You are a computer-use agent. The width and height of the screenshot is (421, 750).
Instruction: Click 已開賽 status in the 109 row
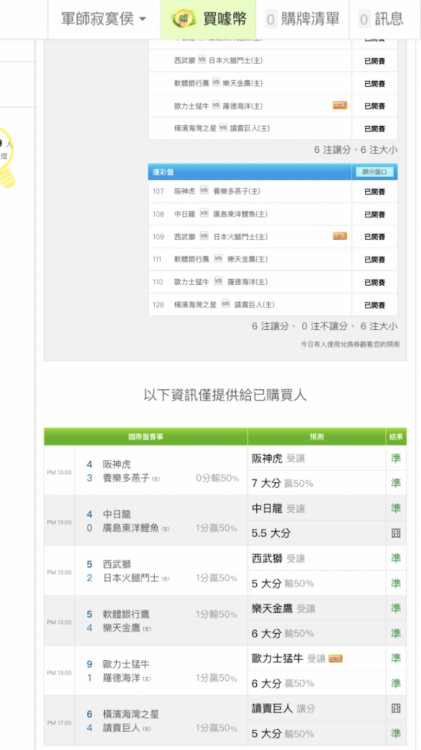375,237
